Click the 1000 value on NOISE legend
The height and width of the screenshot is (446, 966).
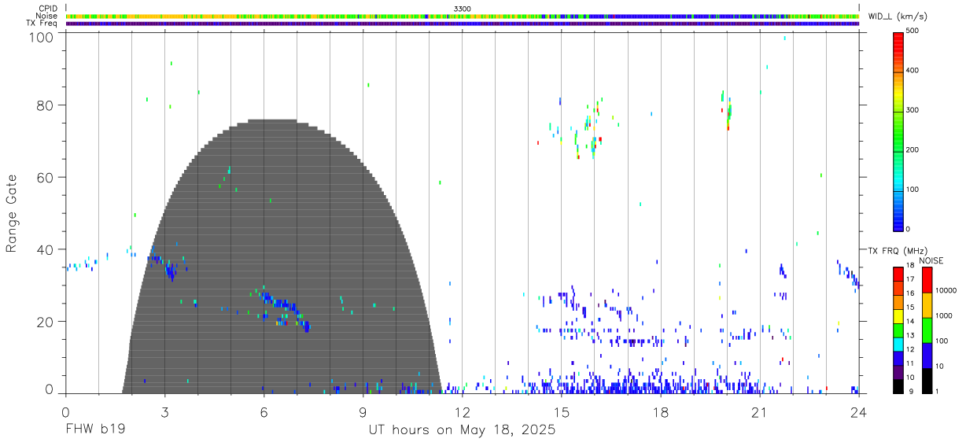point(945,315)
